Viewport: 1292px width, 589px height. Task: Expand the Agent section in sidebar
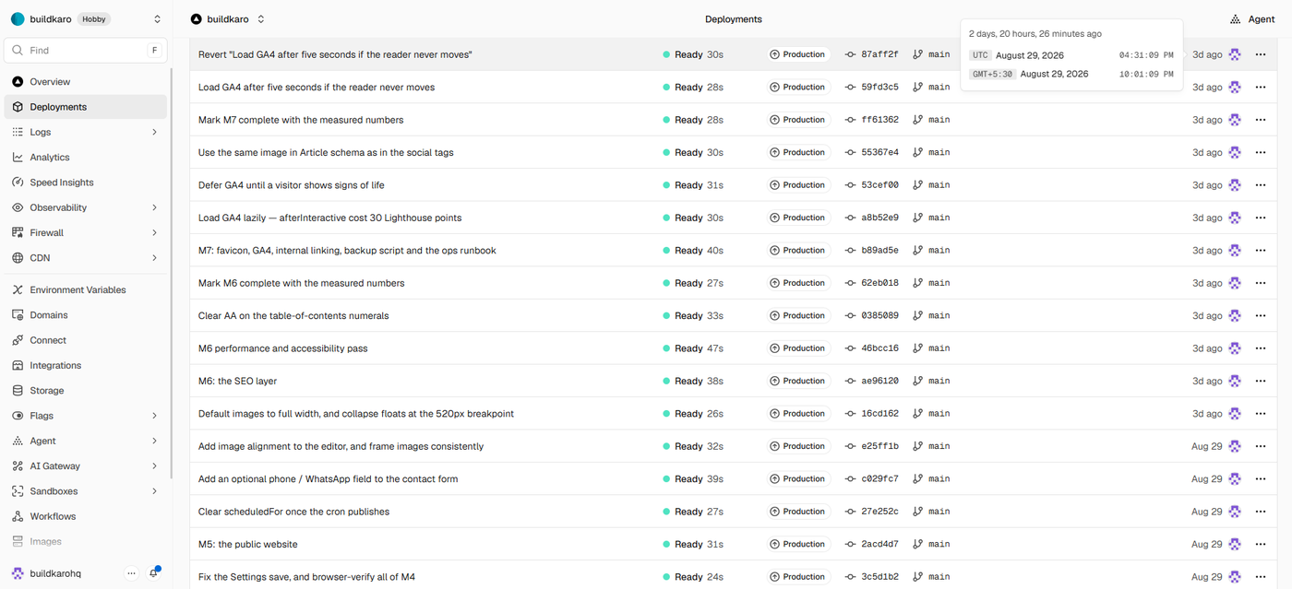[x=154, y=441]
